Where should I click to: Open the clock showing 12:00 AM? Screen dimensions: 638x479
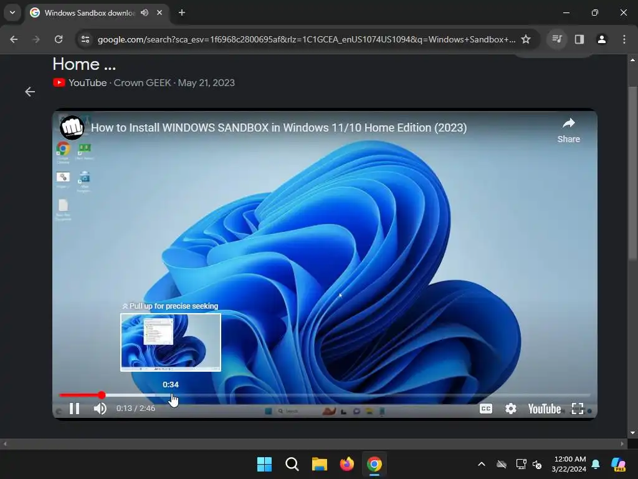569,464
